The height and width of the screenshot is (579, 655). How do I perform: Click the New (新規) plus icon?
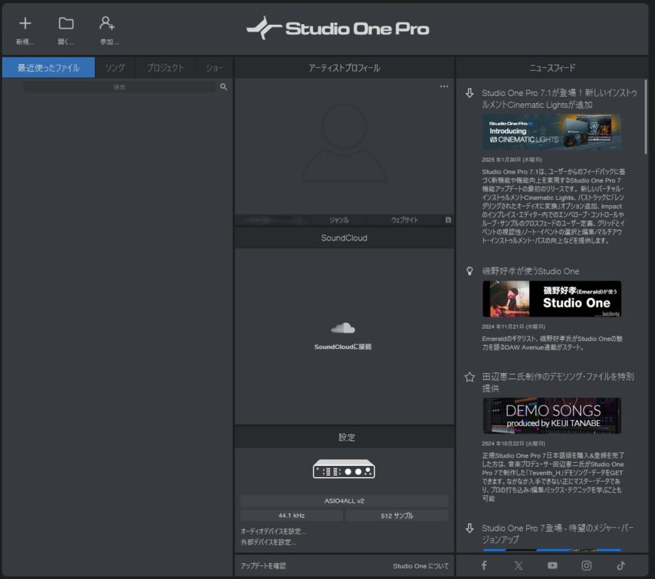point(25,23)
